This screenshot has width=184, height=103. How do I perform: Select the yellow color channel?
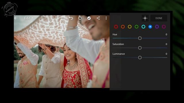[x=130, y=27]
